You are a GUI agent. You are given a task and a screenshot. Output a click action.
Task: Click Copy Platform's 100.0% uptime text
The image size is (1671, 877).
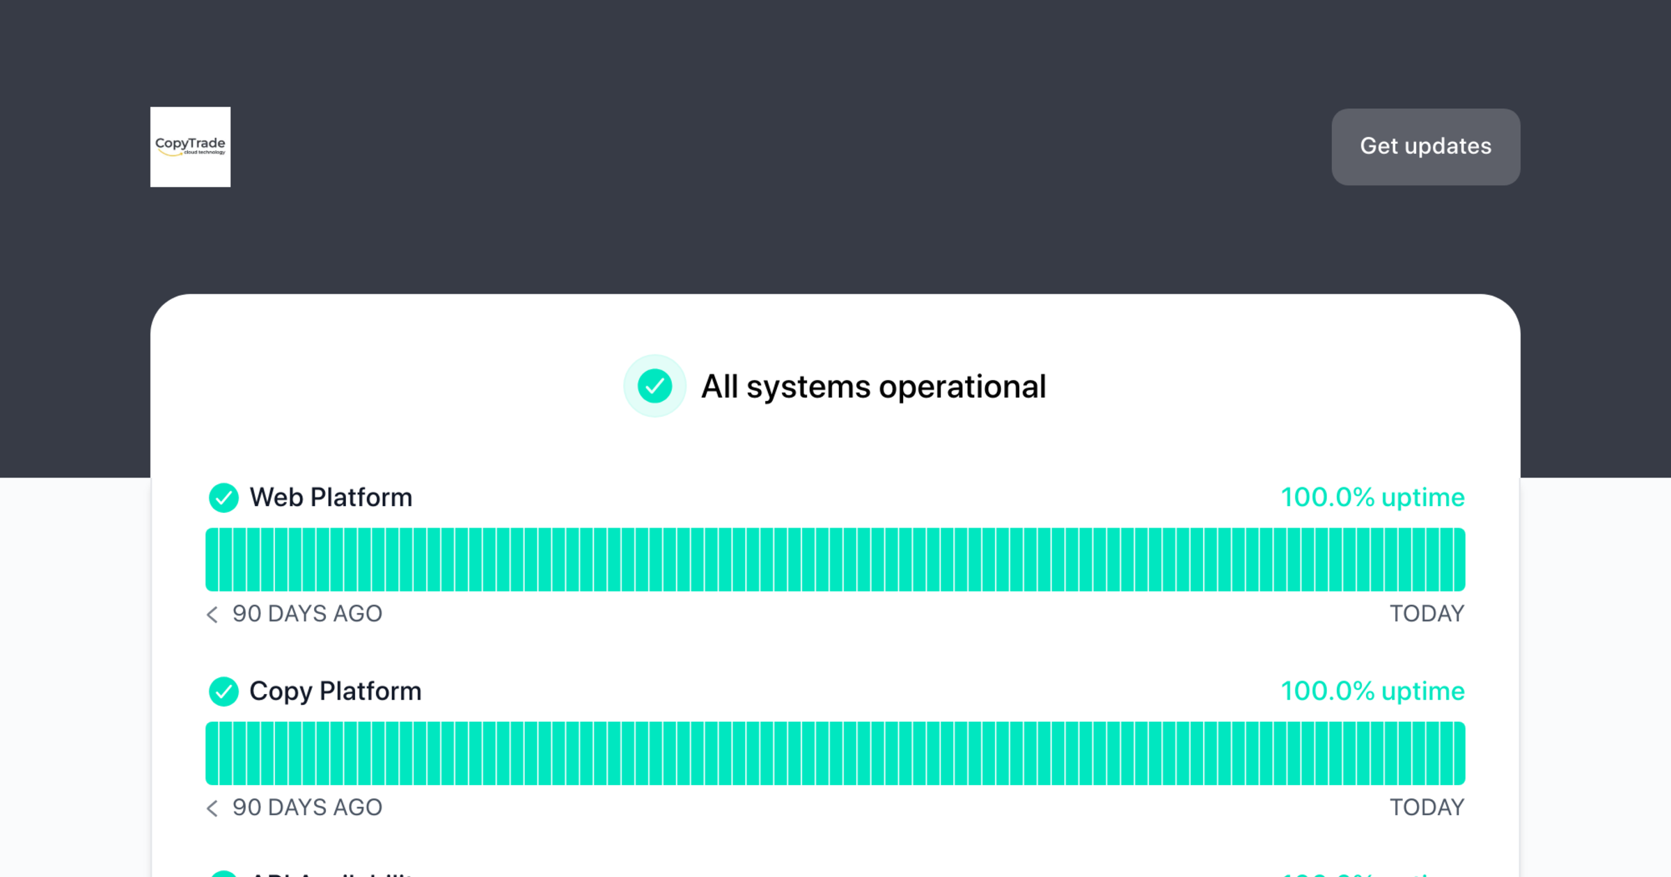pos(1372,691)
